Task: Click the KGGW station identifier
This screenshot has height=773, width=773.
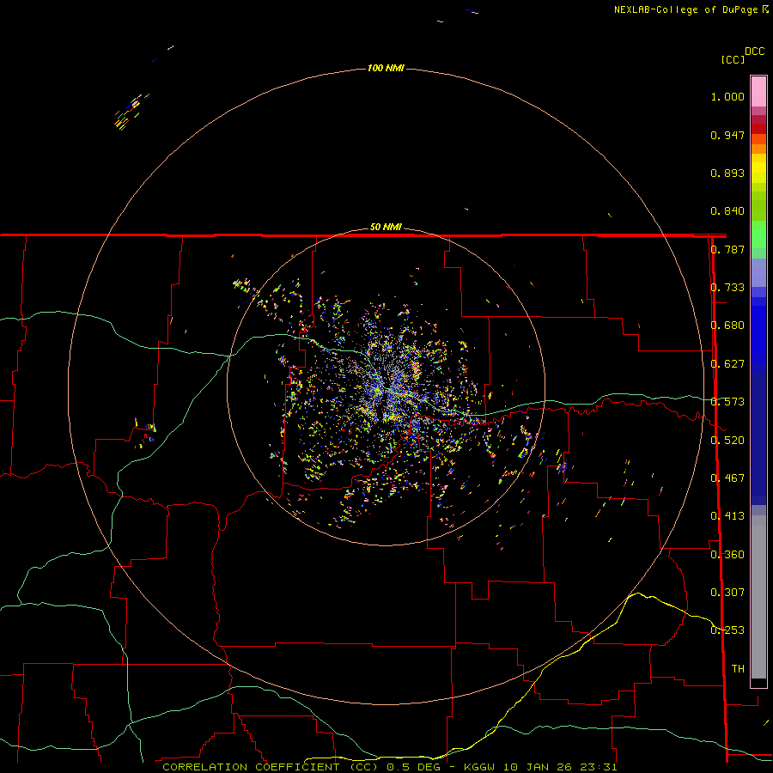Action: (x=479, y=767)
